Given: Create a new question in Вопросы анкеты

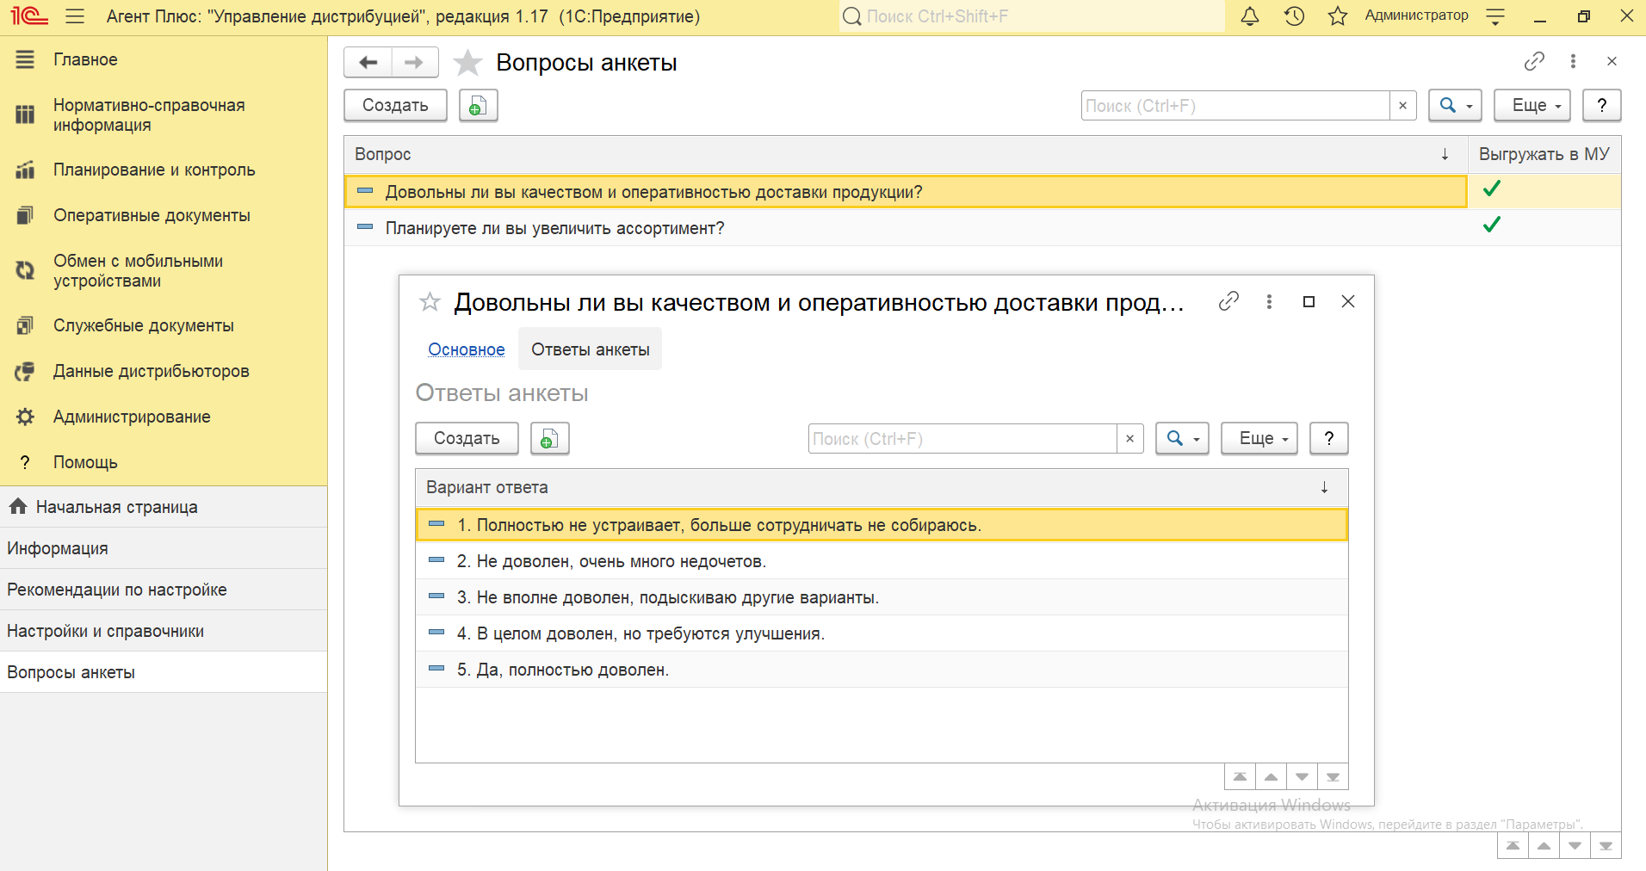Looking at the screenshot, I should pos(395,105).
